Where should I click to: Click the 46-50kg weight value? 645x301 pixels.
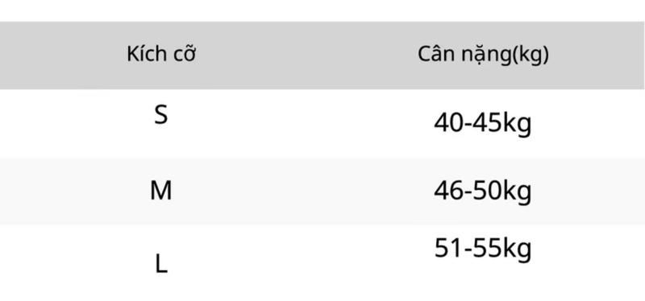483,192
